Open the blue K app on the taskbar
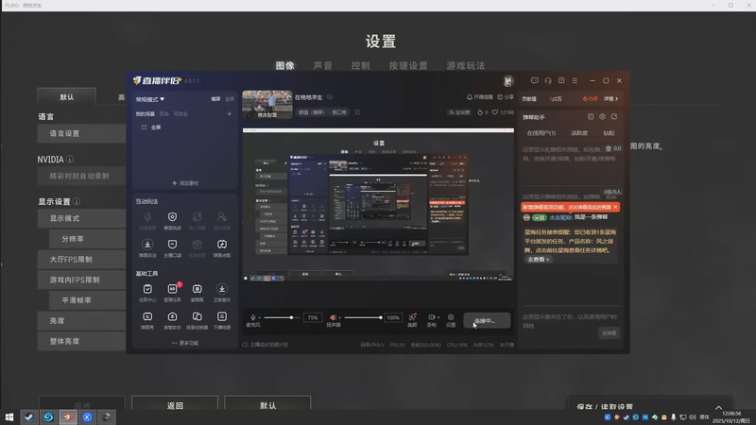This screenshot has height=425, width=756. pyautogui.click(x=87, y=416)
